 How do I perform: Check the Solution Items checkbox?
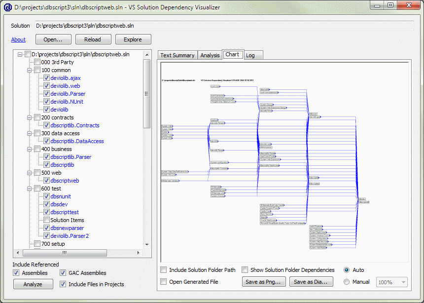click(x=46, y=220)
